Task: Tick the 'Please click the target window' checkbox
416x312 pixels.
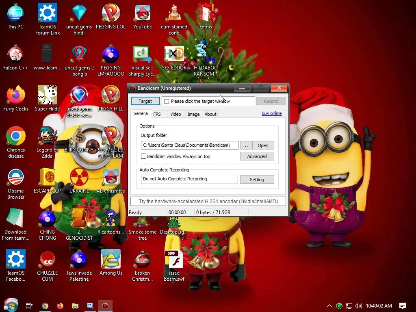Action: point(167,101)
